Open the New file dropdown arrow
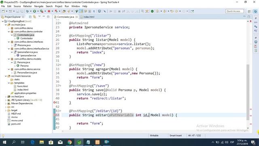Image resolution: width=259 pixels, height=146 pixels. [6, 11]
